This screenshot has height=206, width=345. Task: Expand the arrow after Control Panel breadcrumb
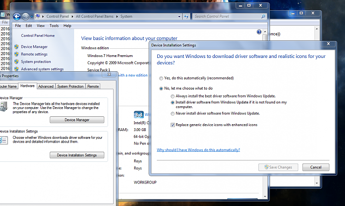click(72, 17)
